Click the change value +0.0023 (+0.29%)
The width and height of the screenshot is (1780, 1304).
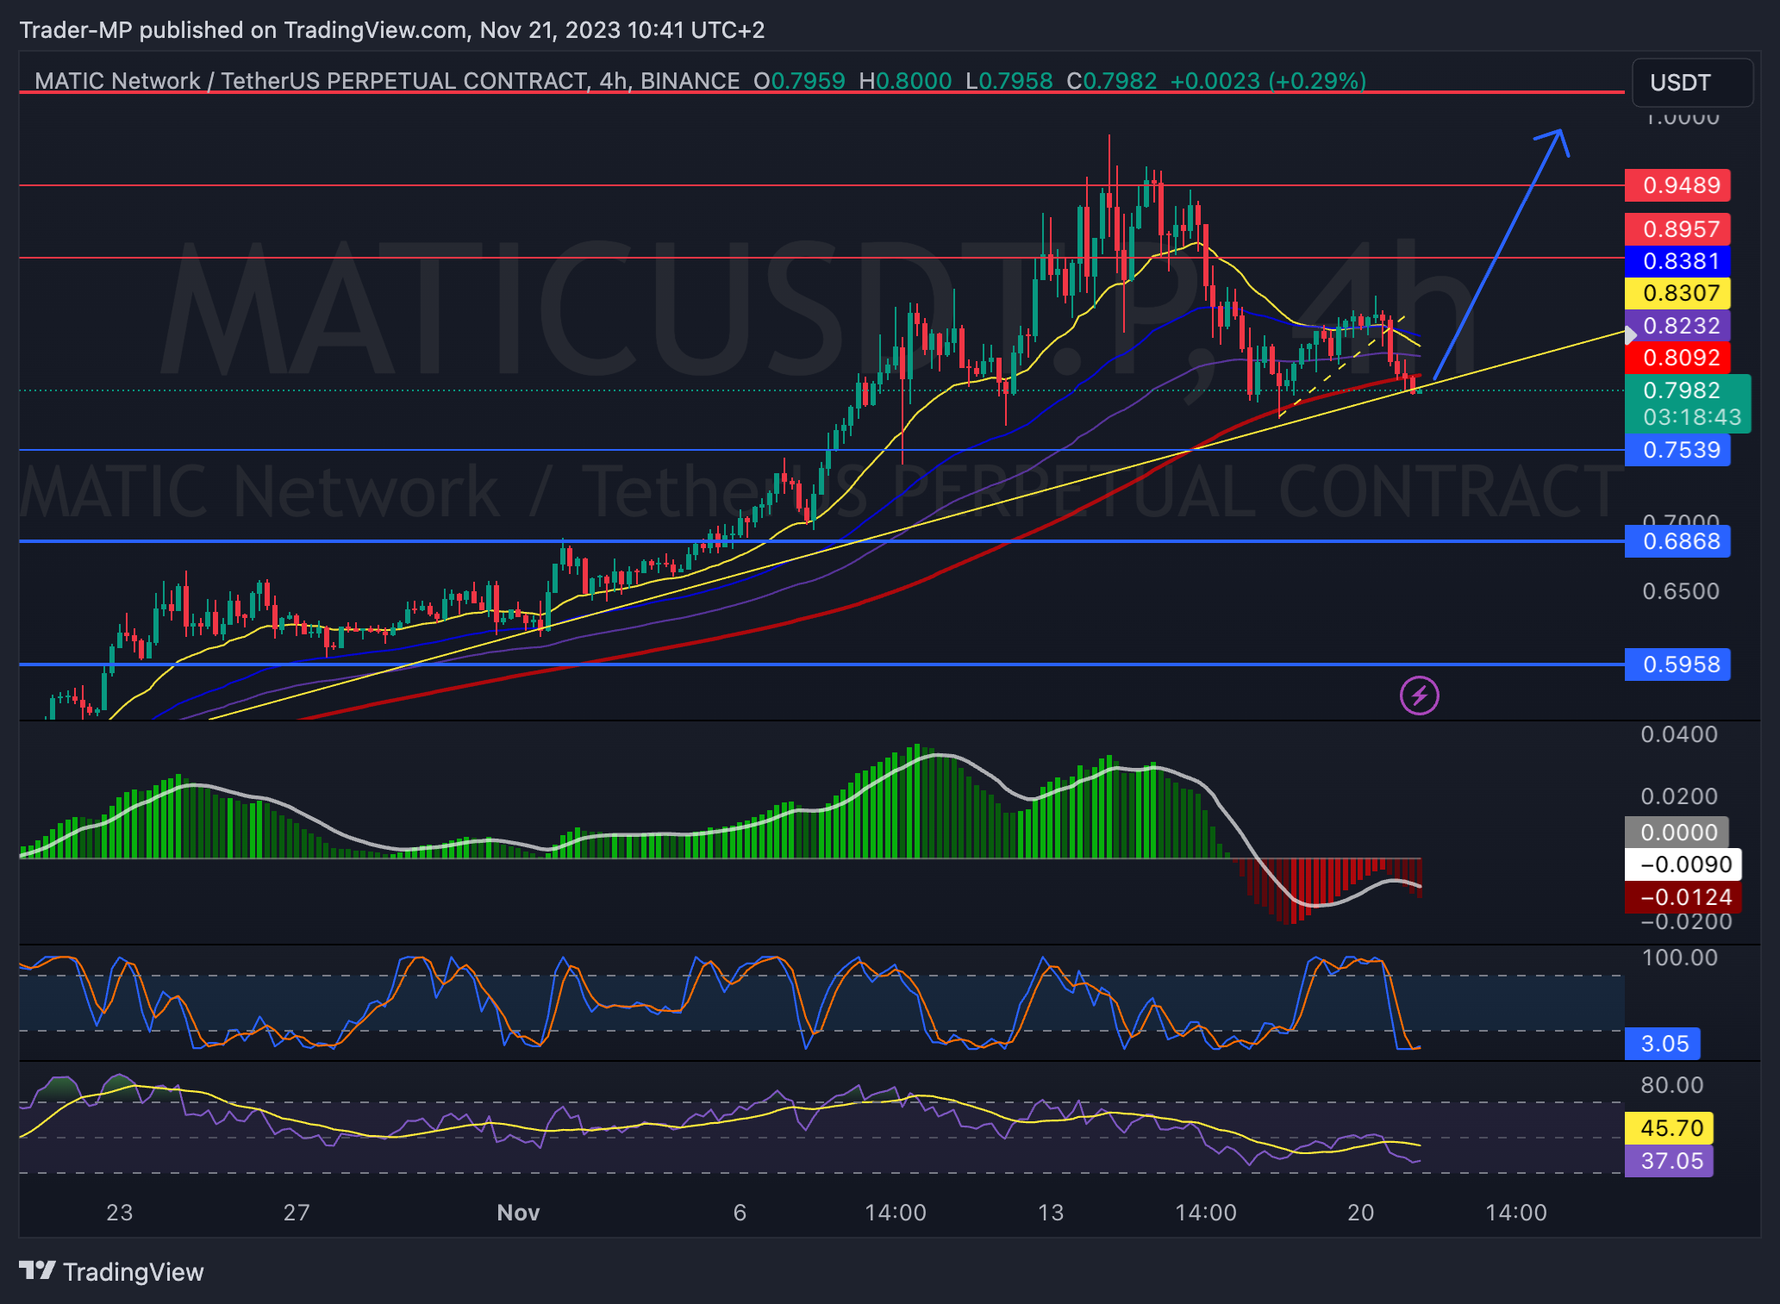(1268, 81)
